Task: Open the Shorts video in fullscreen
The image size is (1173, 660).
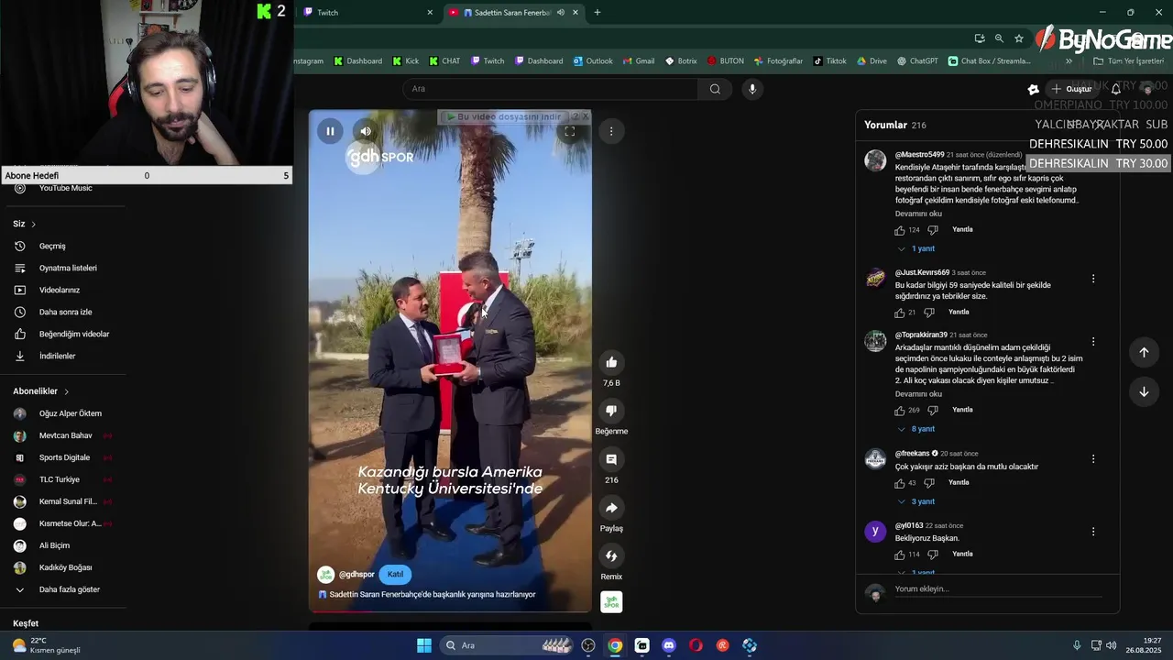Action: pyautogui.click(x=569, y=131)
